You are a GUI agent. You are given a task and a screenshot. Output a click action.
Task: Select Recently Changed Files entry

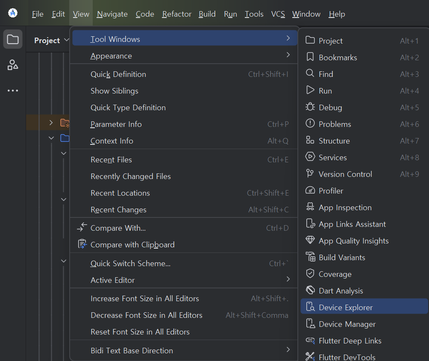[x=184, y=176]
